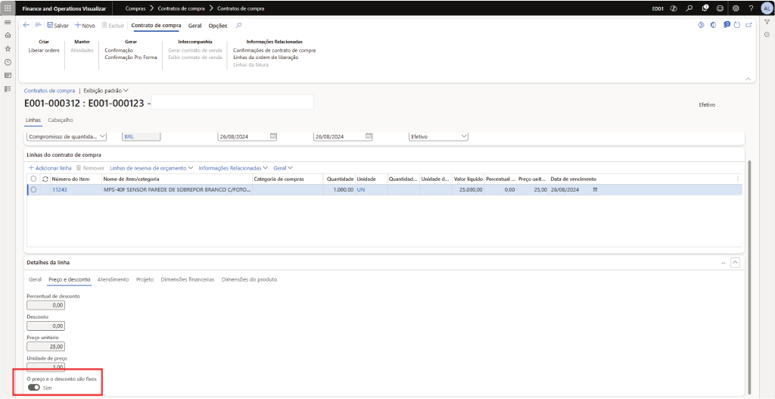Select all rows via grid header circle
Image resolution: width=775 pixels, height=399 pixels.
click(x=33, y=179)
